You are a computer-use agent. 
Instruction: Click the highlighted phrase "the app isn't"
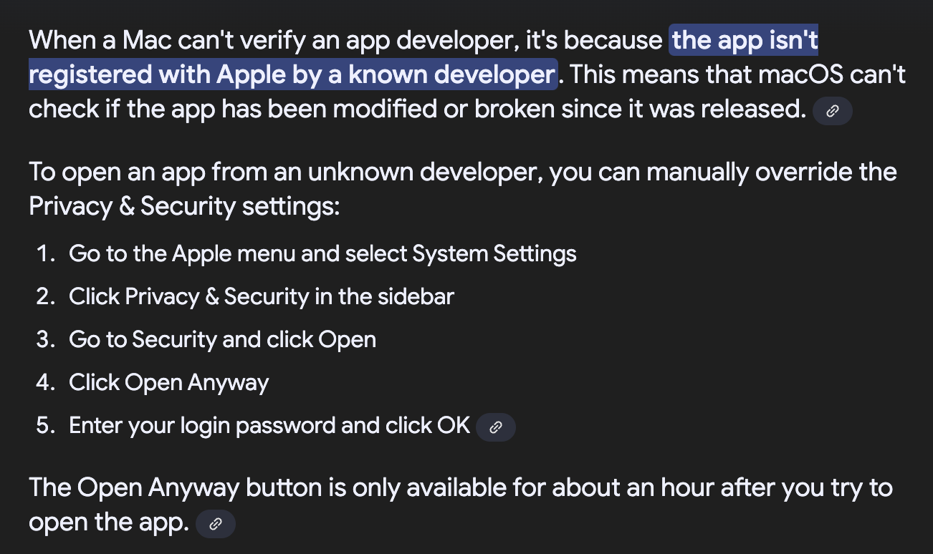pos(745,40)
